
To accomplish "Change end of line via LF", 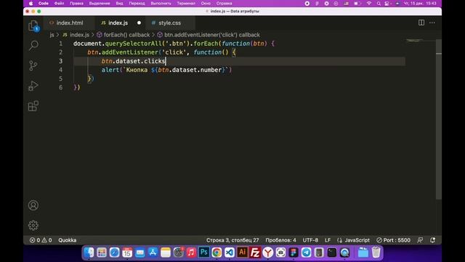I will point(328,240).
